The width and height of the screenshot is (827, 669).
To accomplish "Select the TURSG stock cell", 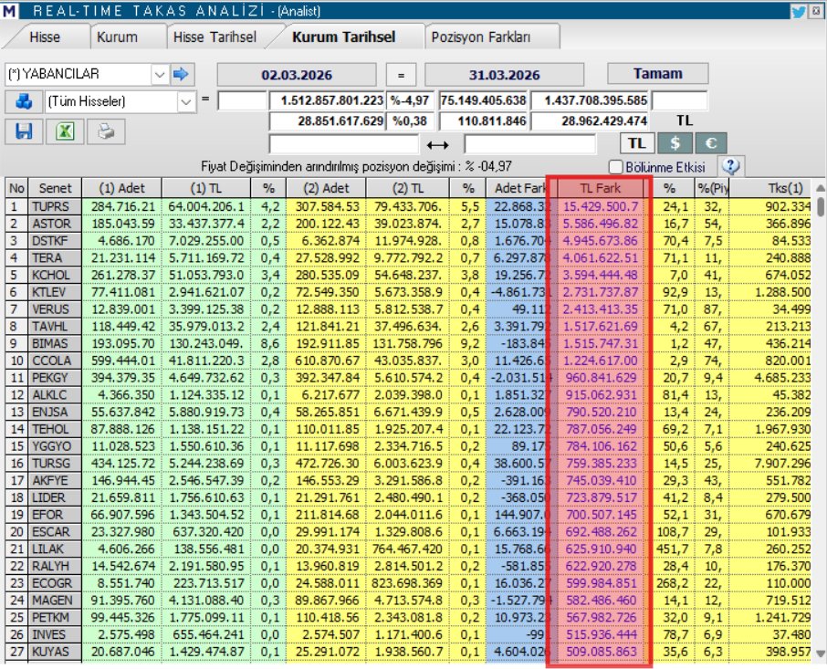I will 55,464.
